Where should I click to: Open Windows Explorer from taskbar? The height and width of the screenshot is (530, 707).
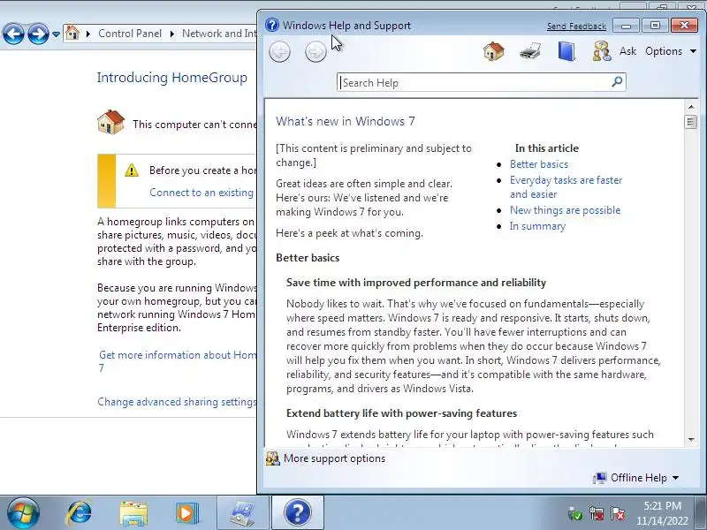133,513
